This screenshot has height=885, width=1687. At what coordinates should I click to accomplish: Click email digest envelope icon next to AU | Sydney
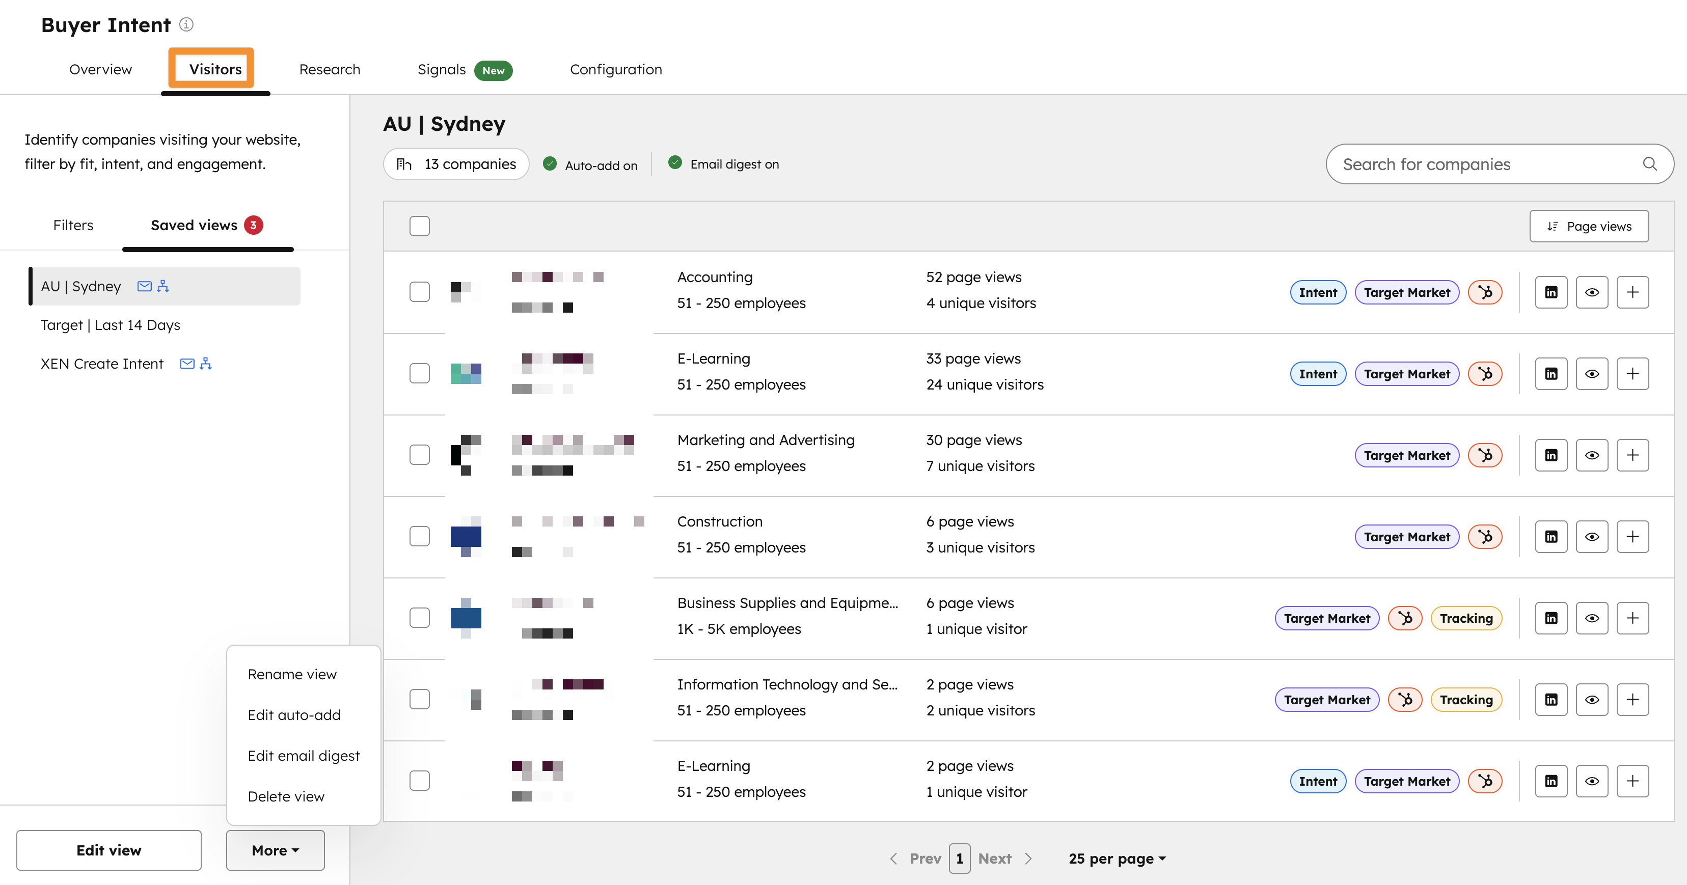[x=144, y=286]
